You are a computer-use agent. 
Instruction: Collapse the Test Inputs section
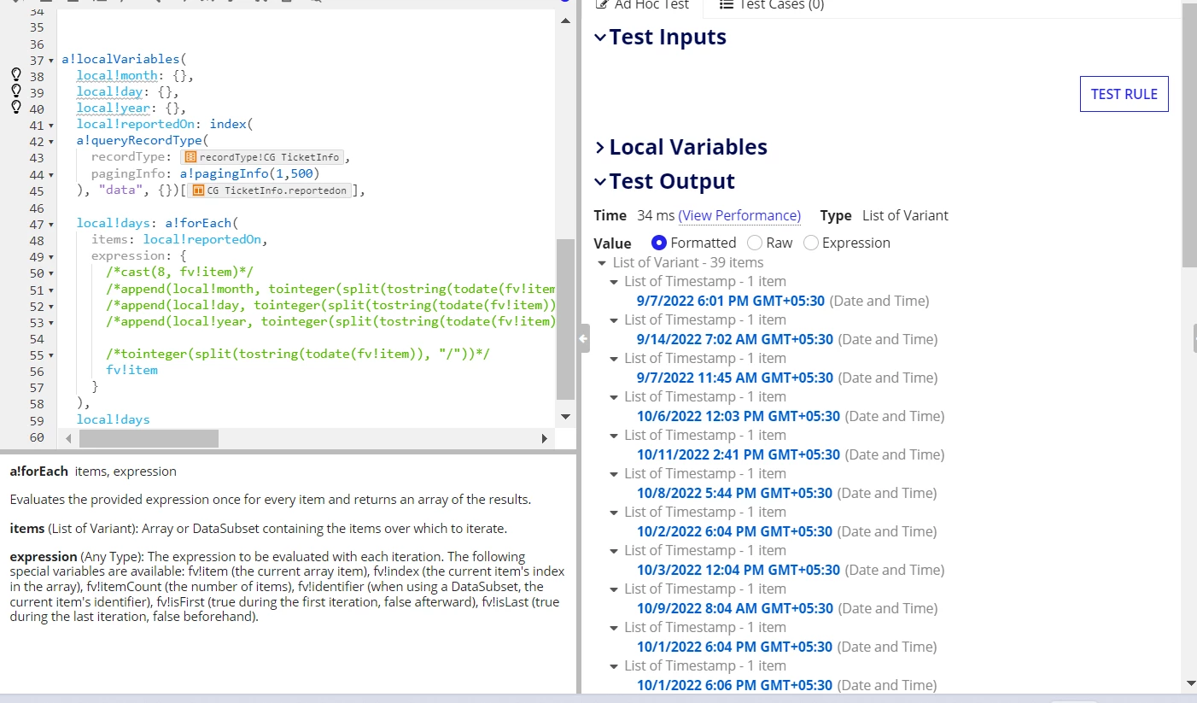pyautogui.click(x=600, y=38)
